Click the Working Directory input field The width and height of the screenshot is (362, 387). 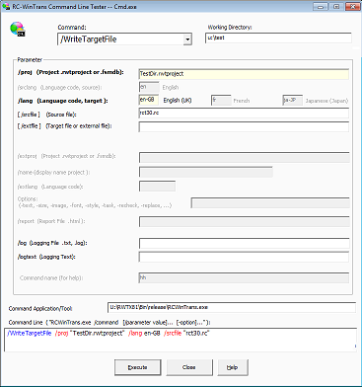[x=278, y=38]
